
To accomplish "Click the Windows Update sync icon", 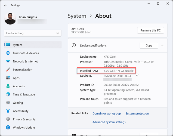I will pyautogui.click(x=8, y=127).
